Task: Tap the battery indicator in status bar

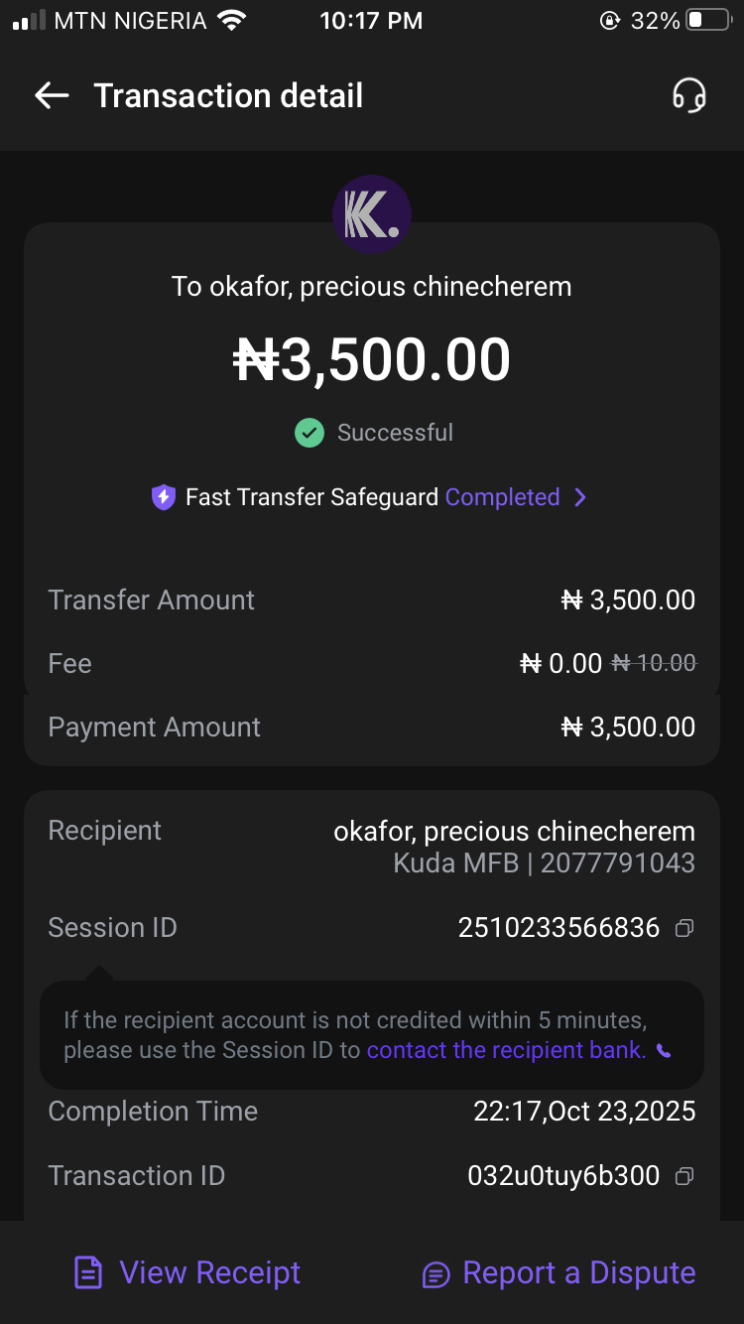Action: click(x=708, y=21)
